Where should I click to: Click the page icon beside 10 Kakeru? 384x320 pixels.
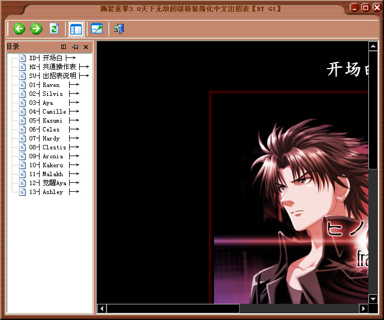[22, 165]
